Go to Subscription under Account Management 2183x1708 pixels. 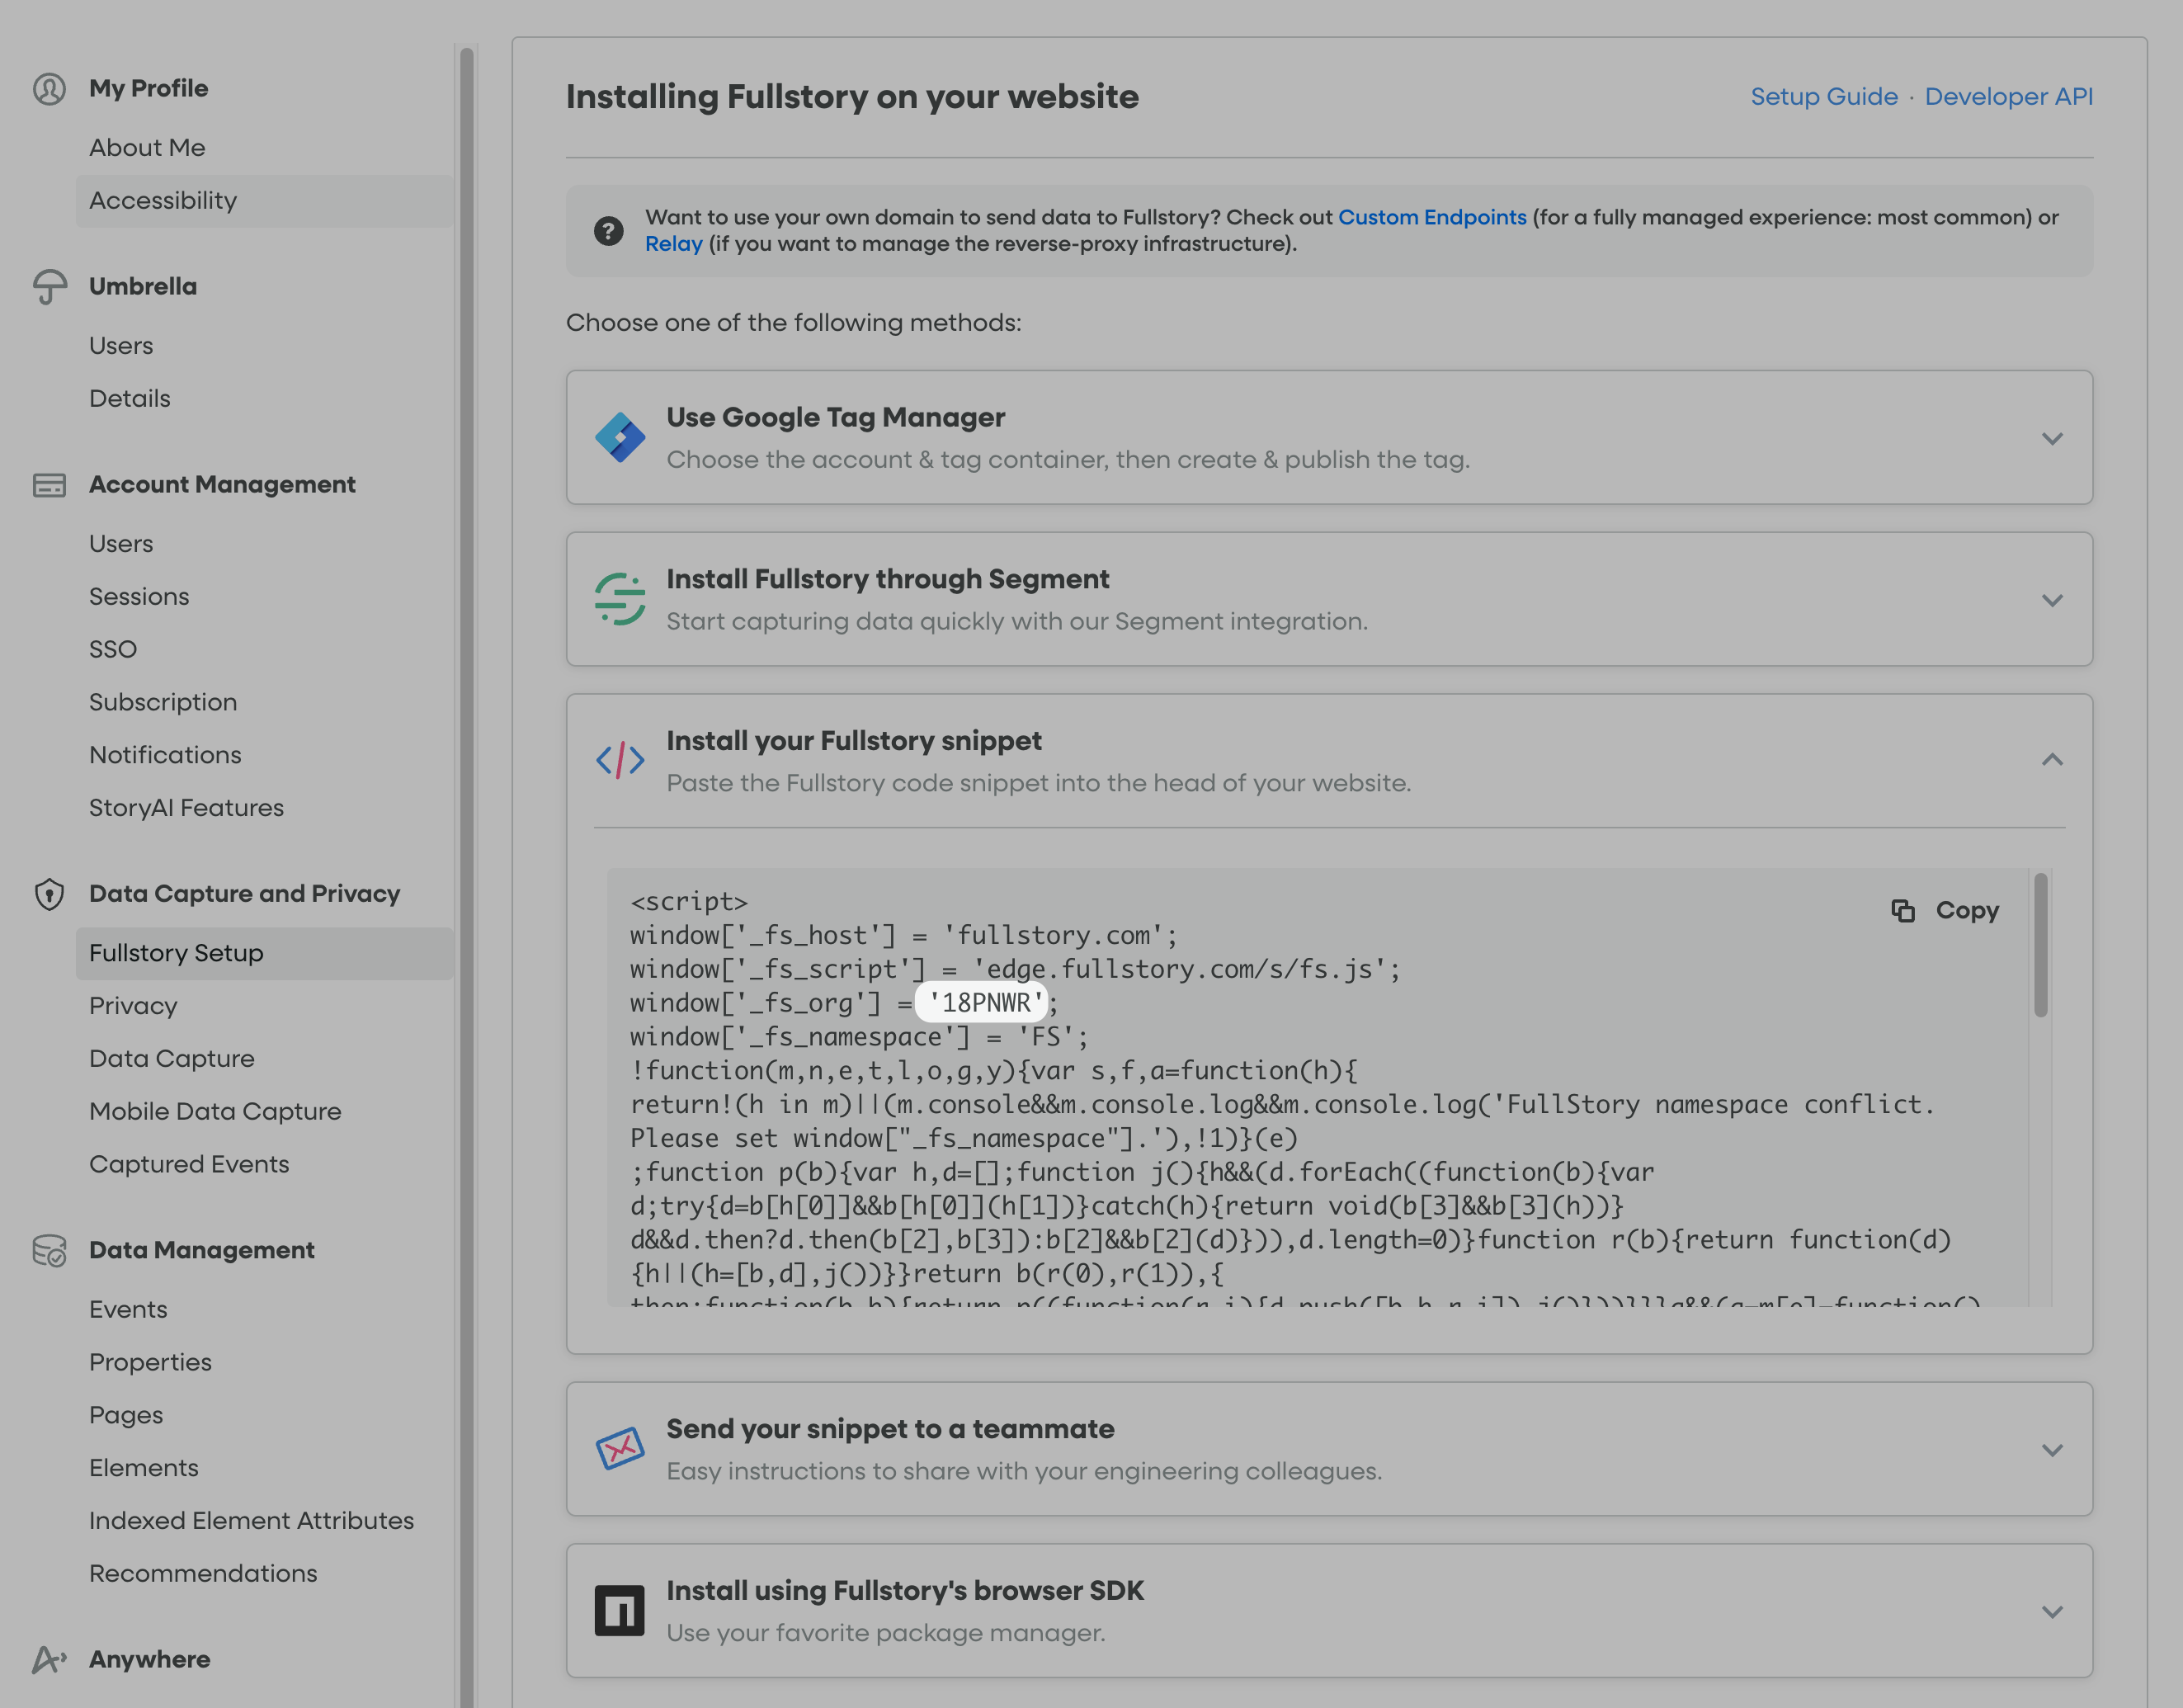click(x=163, y=702)
